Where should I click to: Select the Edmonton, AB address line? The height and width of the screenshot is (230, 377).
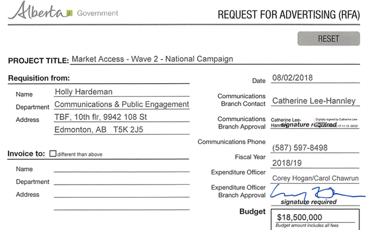pos(121,130)
